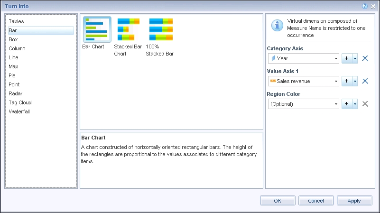Image resolution: width=380 pixels, height=213 pixels.
Task: Choose Waterfall from the chart list
Action: pyautogui.click(x=19, y=111)
